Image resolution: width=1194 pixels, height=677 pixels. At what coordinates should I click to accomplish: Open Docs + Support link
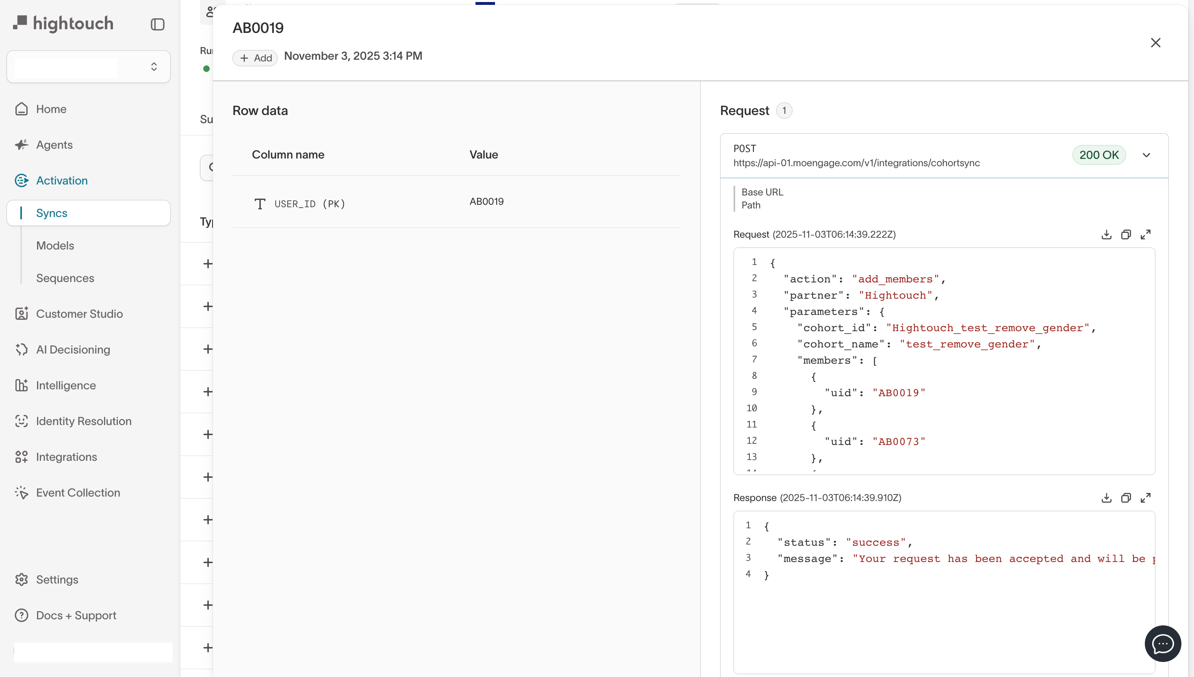pyautogui.click(x=76, y=615)
